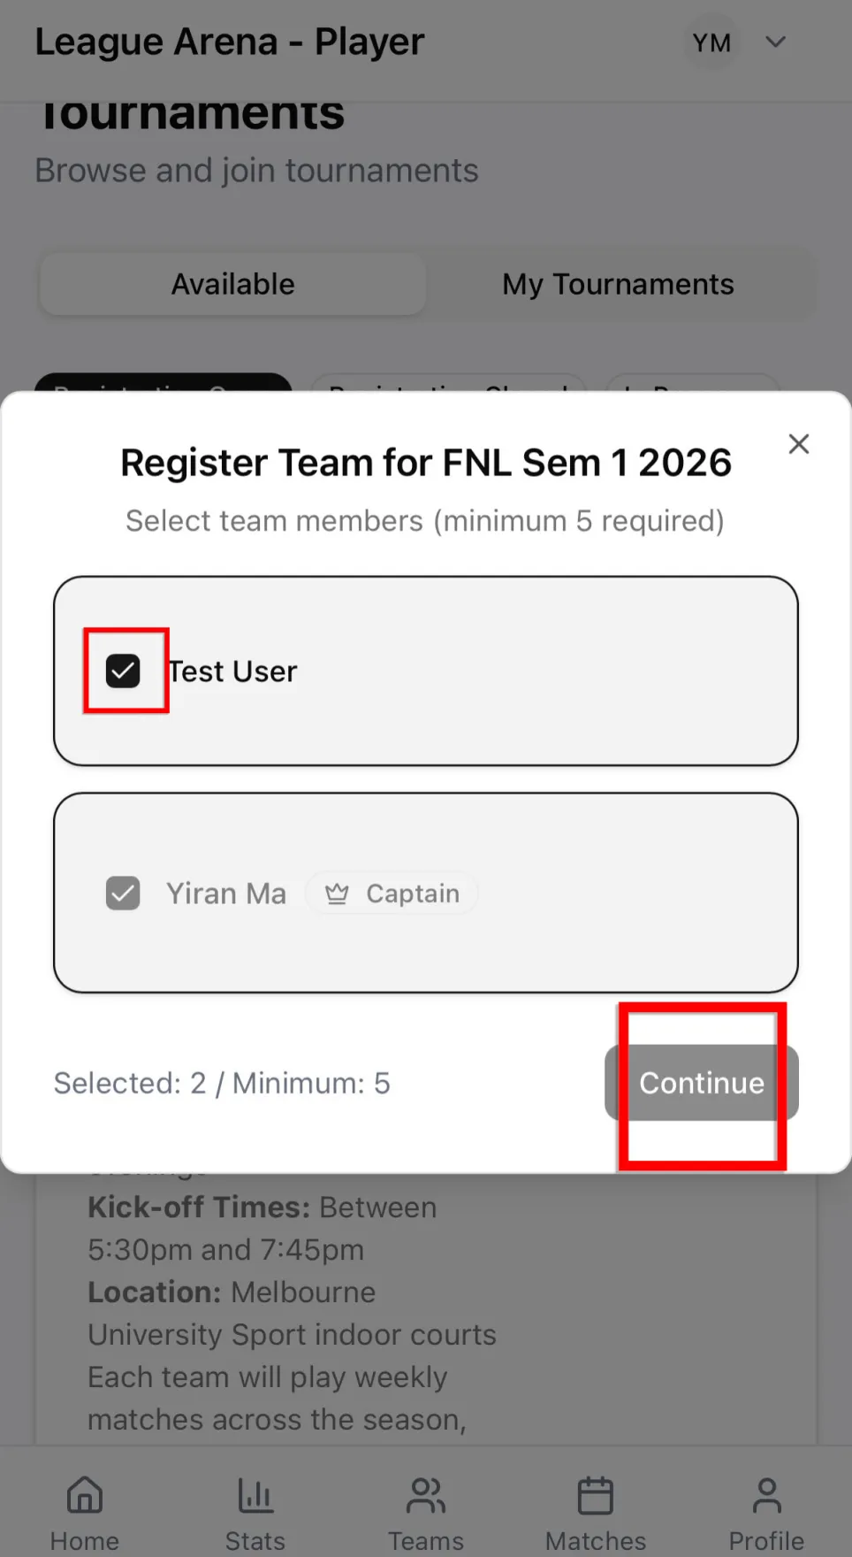Open the Teams section via its icon
This screenshot has height=1557, width=852.
[425, 1504]
